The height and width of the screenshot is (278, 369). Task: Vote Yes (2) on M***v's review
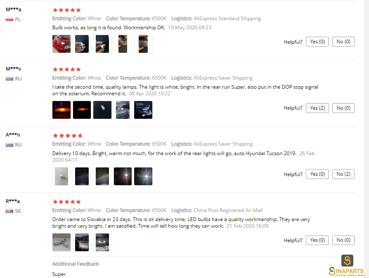click(x=317, y=108)
